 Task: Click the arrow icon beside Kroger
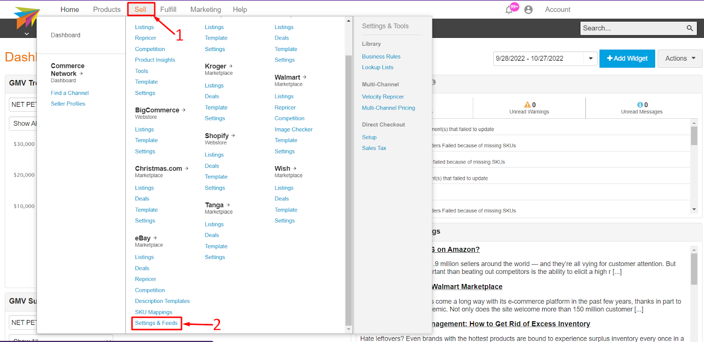pos(231,66)
